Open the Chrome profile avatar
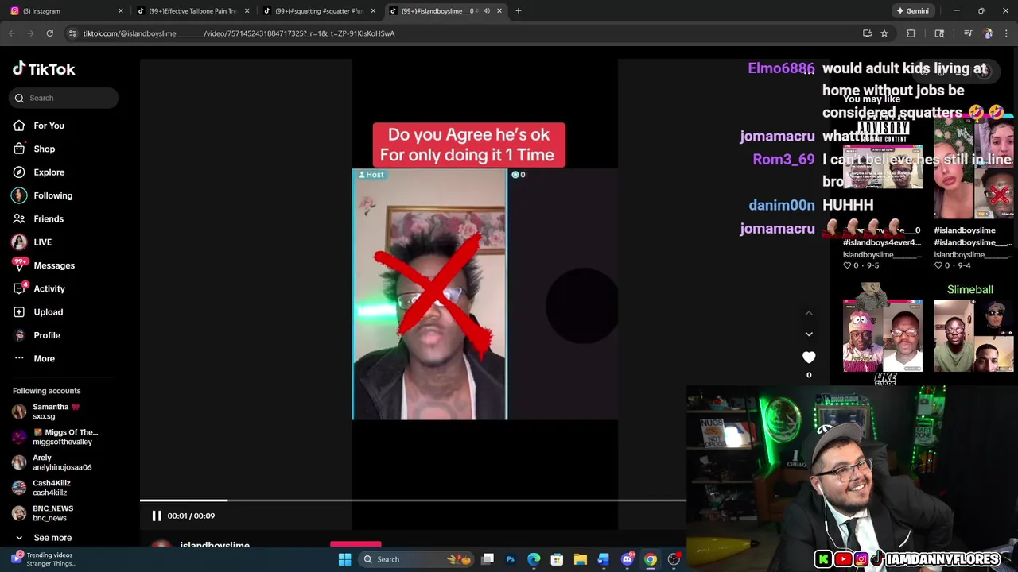 [x=988, y=33]
